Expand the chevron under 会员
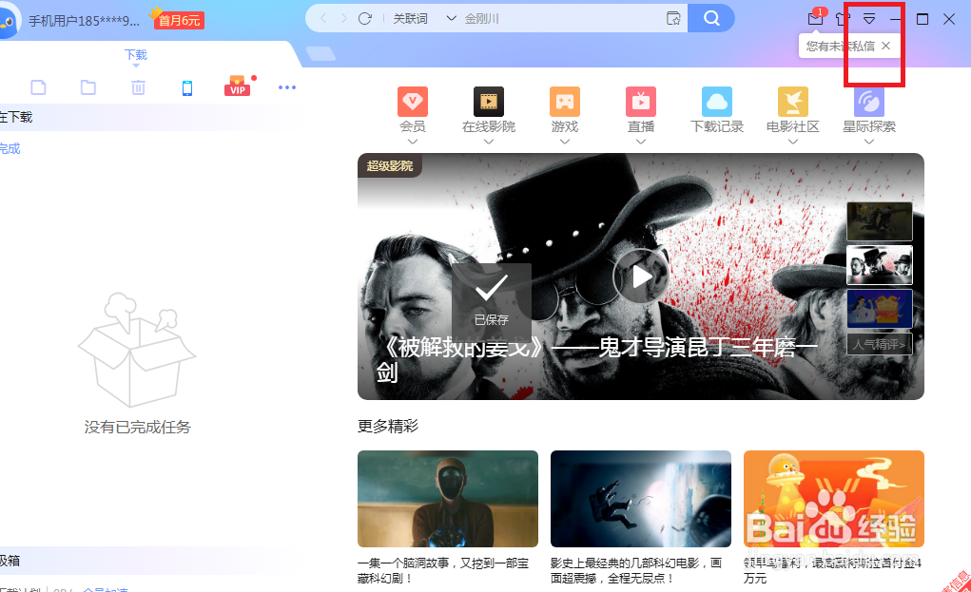 [x=413, y=141]
